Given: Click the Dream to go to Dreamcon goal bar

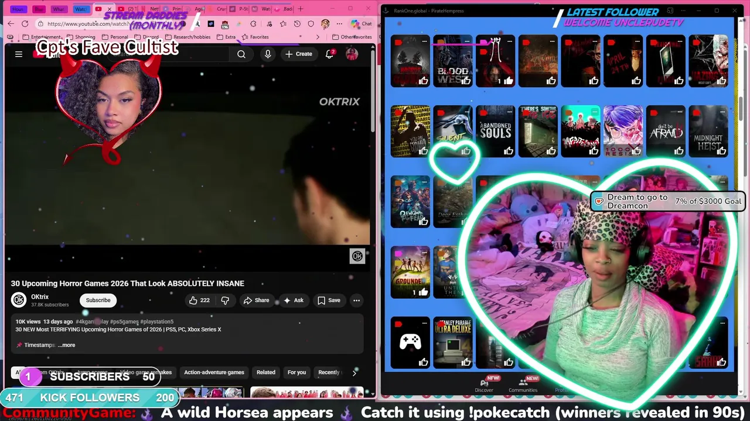Looking at the screenshot, I should 668,201.
